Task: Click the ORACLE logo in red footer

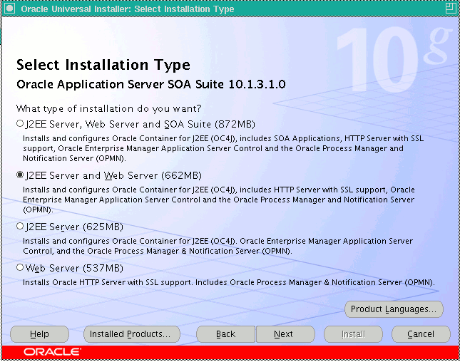Action: point(52,352)
